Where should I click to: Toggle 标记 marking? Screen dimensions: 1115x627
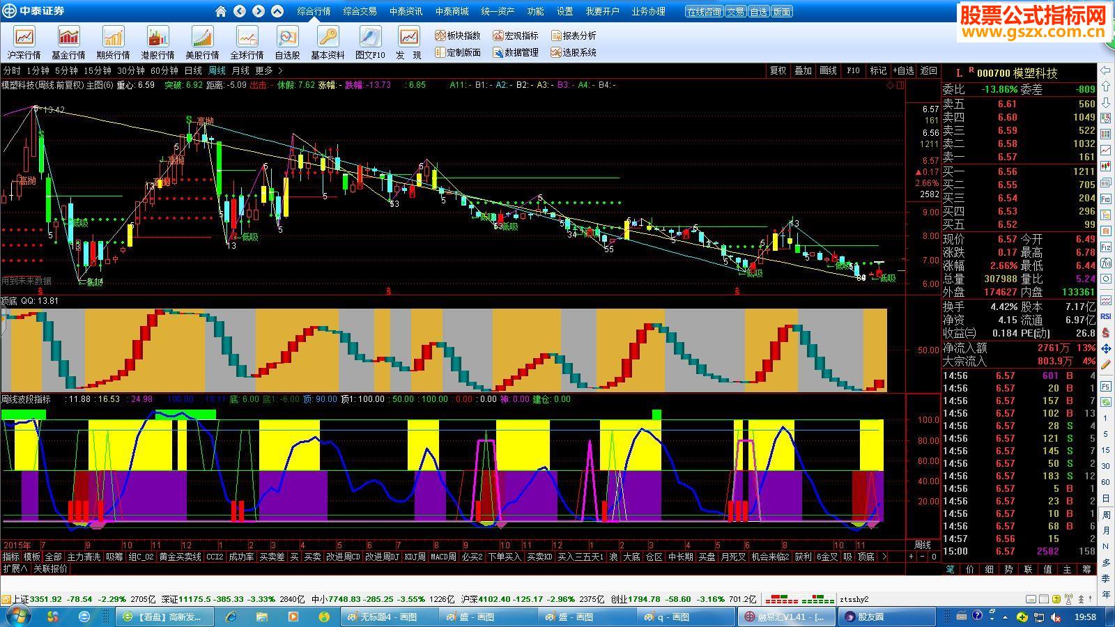click(x=878, y=70)
